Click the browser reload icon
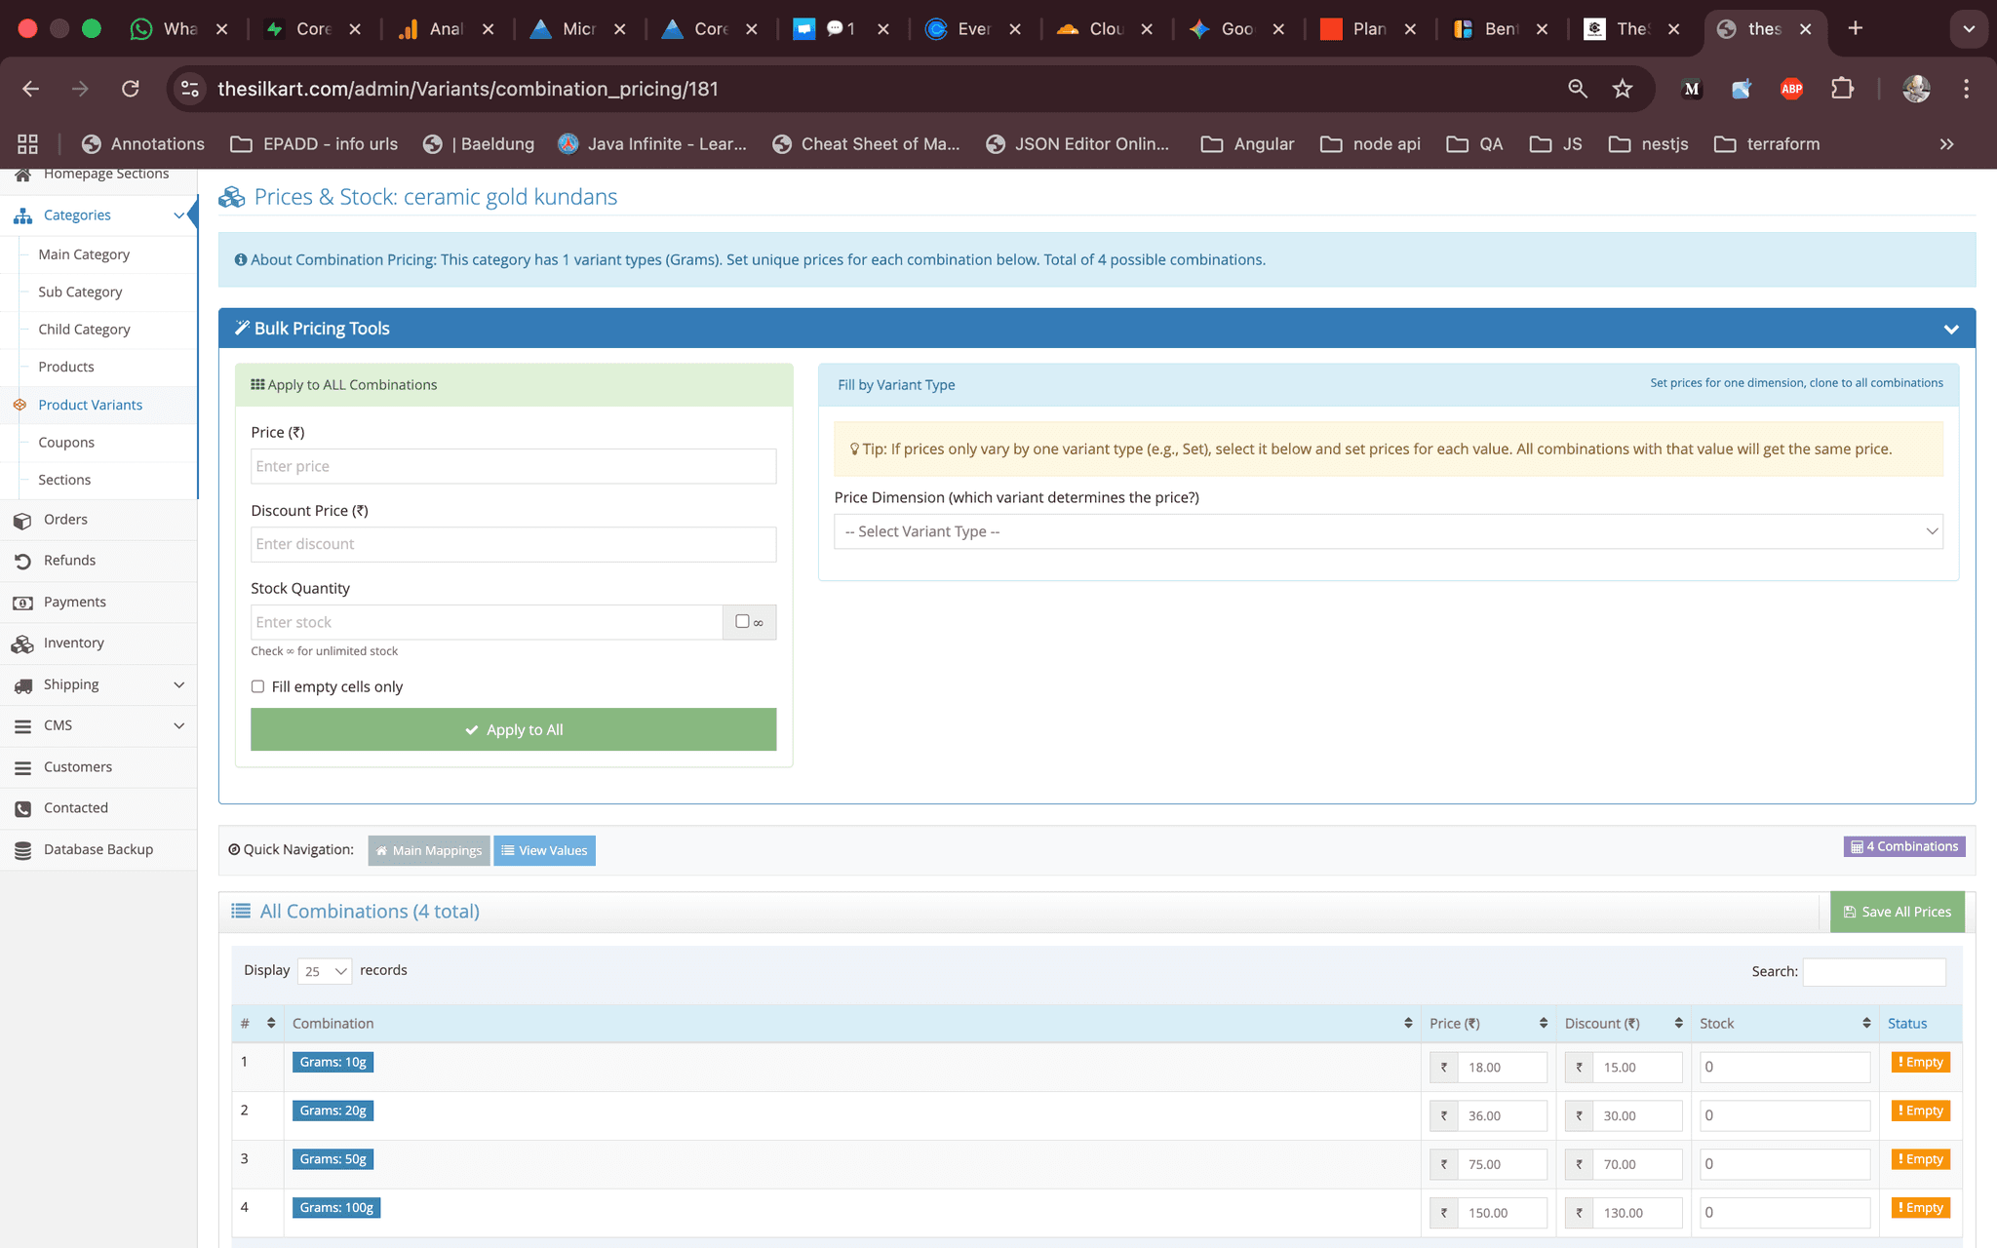 coord(130,89)
